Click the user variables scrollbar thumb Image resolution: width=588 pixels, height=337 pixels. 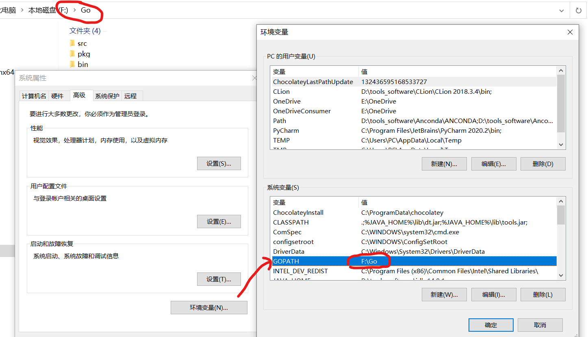[x=561, y=104]
